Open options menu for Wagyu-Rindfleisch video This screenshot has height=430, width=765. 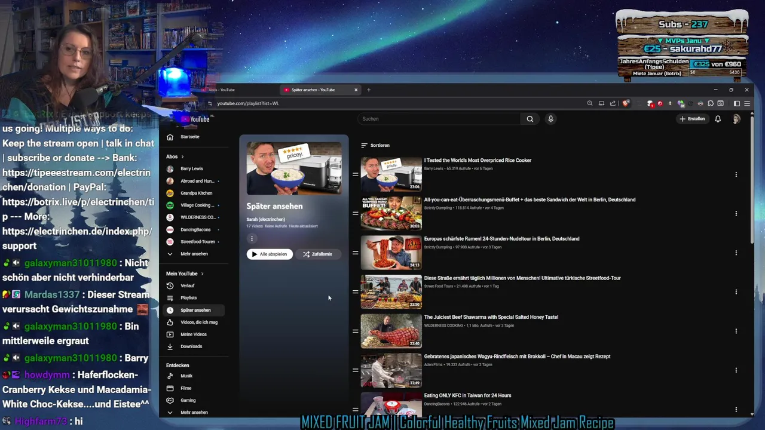coord(736,370)
